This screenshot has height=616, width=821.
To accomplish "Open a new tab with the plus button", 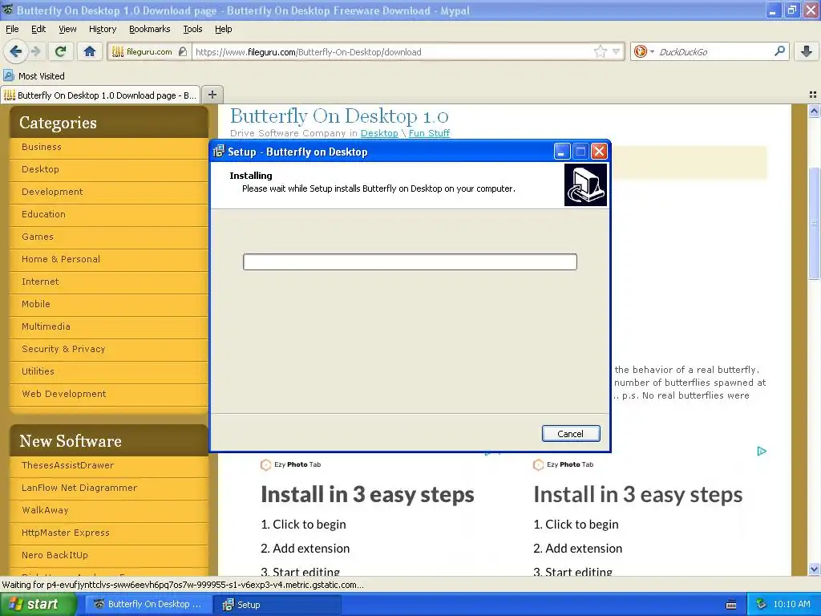I will (212, 95).
